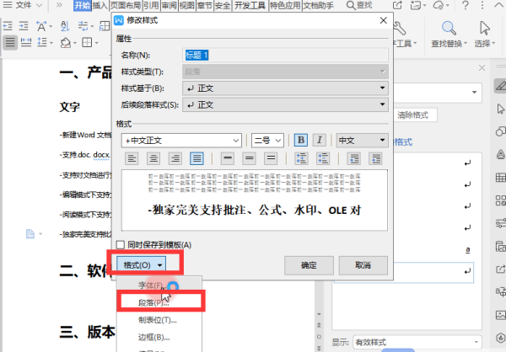Click the sort A-Z icon

point(65,26)
